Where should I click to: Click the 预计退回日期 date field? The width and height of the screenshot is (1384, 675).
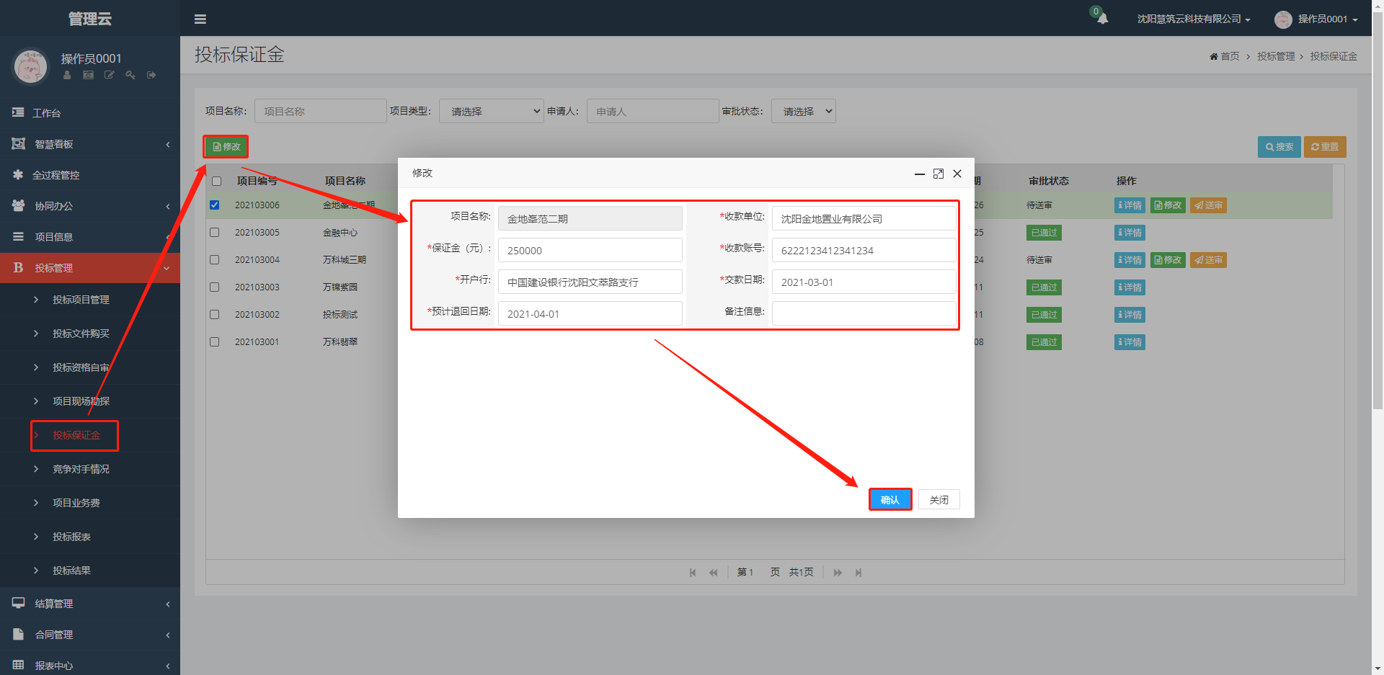click(x=590, y=313)
